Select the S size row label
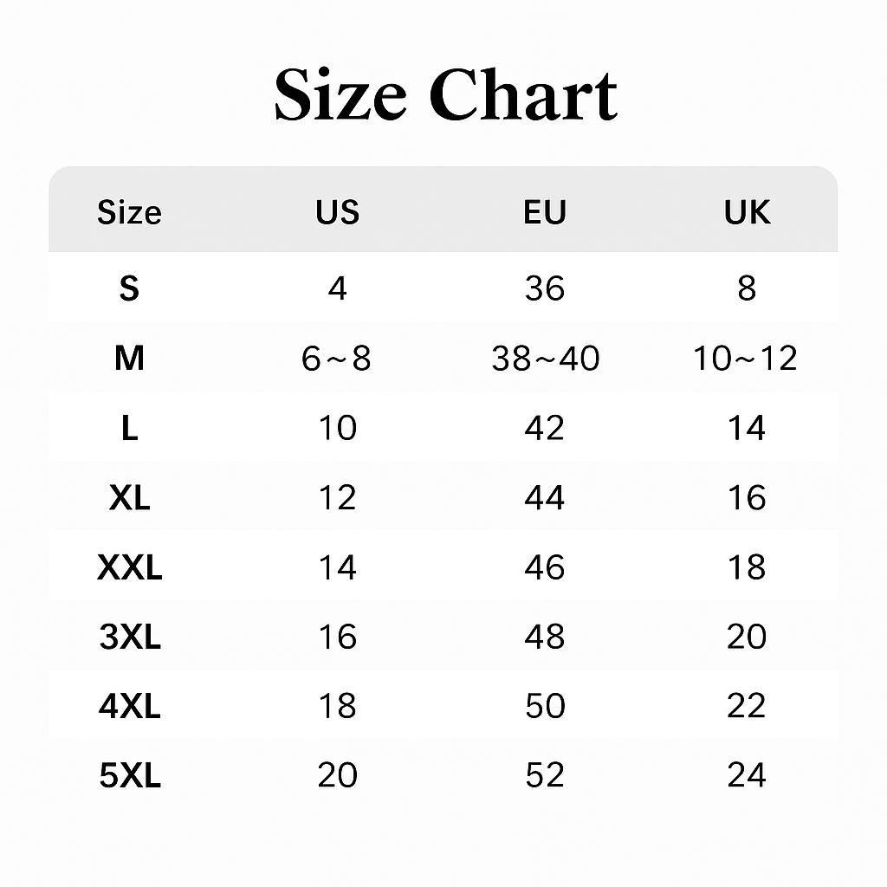The width and height of the screenshot is (887, 887). 129,288
